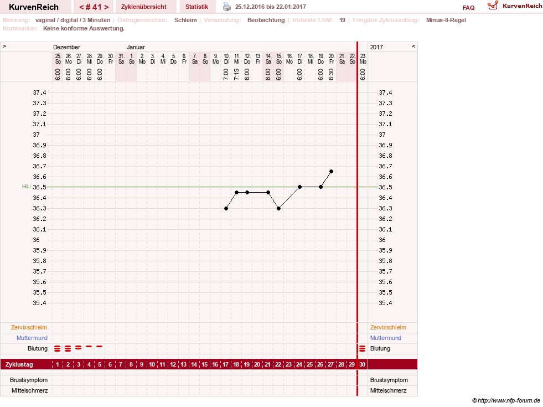The width and height of the screenshot is (543, 407).
Task: Click temperature point on cycle day 26
Action: click(320, 187)
